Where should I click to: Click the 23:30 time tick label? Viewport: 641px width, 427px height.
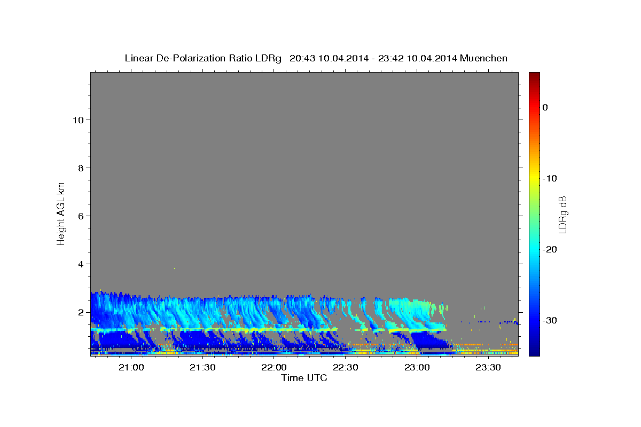pyautogui.click(x=488, y=367)
